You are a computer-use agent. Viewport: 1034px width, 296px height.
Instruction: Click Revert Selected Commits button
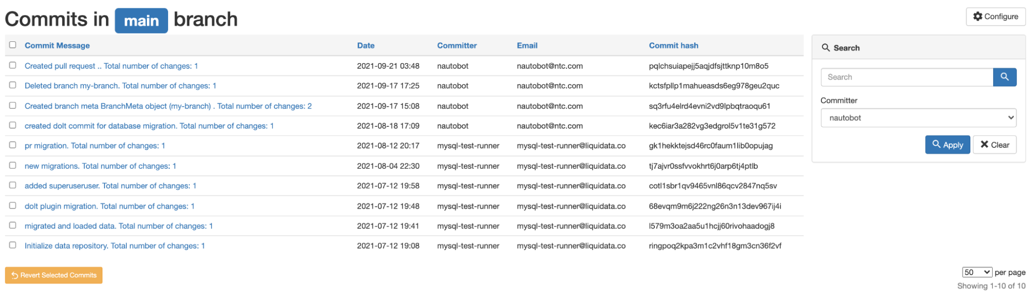pos(54,275)
